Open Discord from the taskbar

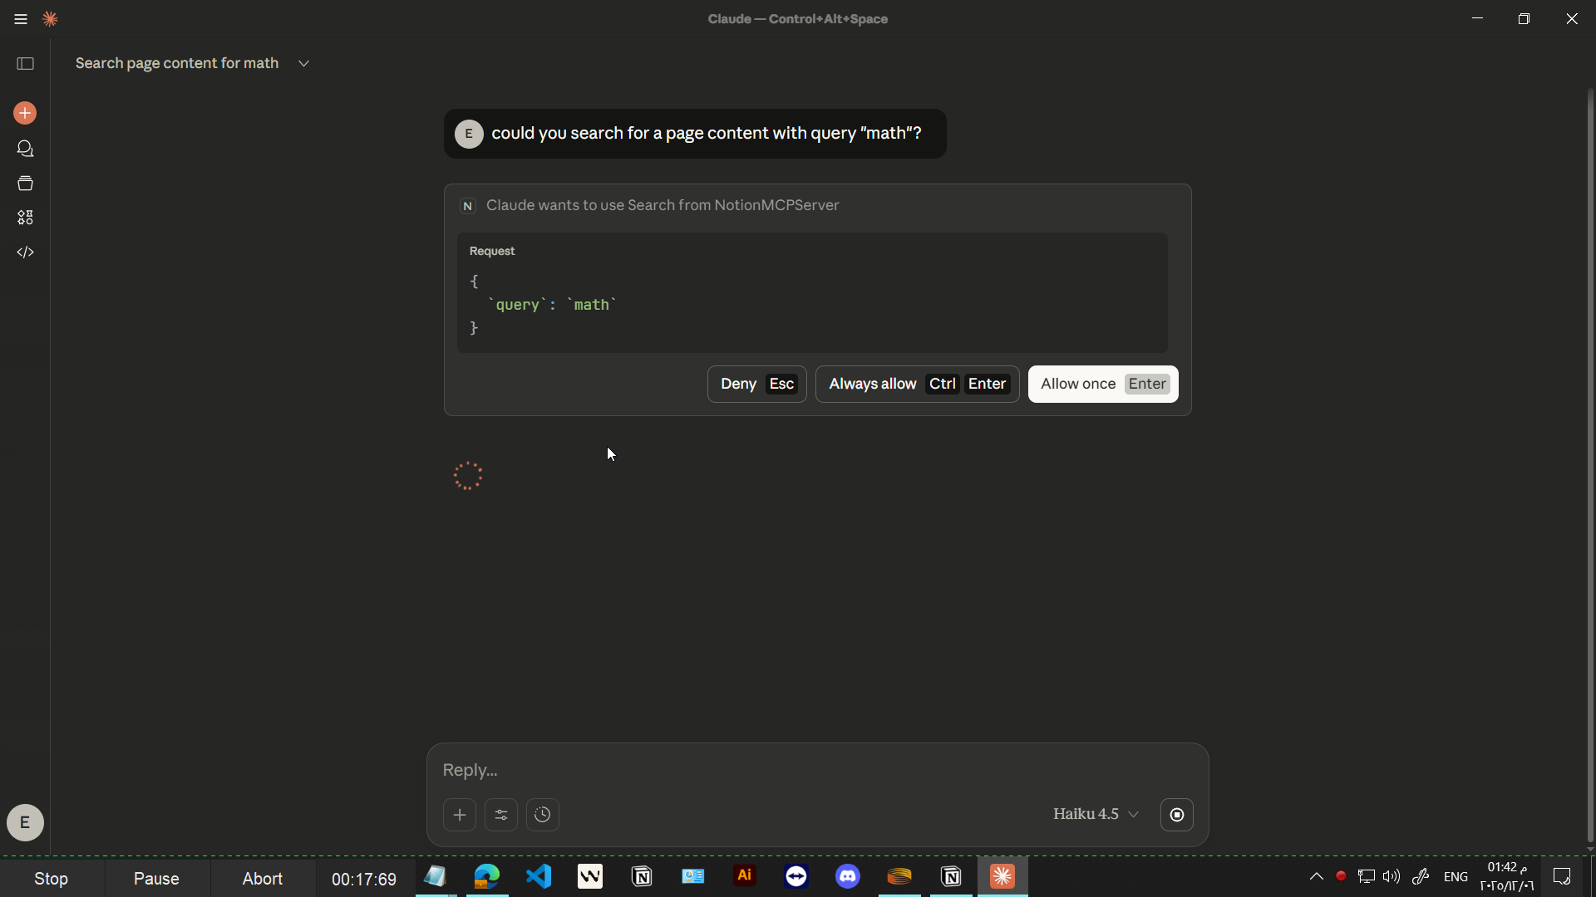pos(848,876)
